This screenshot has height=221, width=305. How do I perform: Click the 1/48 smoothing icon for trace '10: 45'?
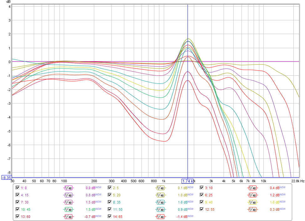[69, 209]
